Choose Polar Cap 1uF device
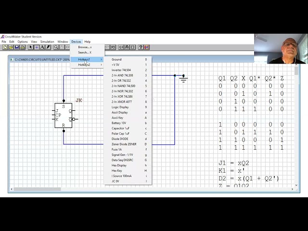 click(128, 134)
